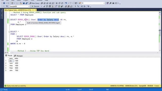This screenshot has height=91, width=162.
Task: Click the Save All icon
Action: click(x=27, y=3)
